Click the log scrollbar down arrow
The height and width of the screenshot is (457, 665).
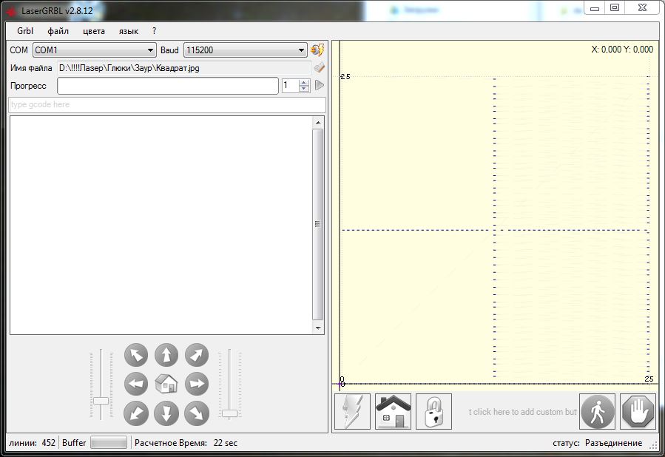pyautogui.click(x=318, y=328)
